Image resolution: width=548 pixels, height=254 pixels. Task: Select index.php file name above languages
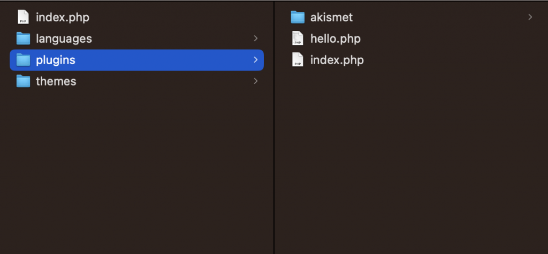[x=62, y=17]
